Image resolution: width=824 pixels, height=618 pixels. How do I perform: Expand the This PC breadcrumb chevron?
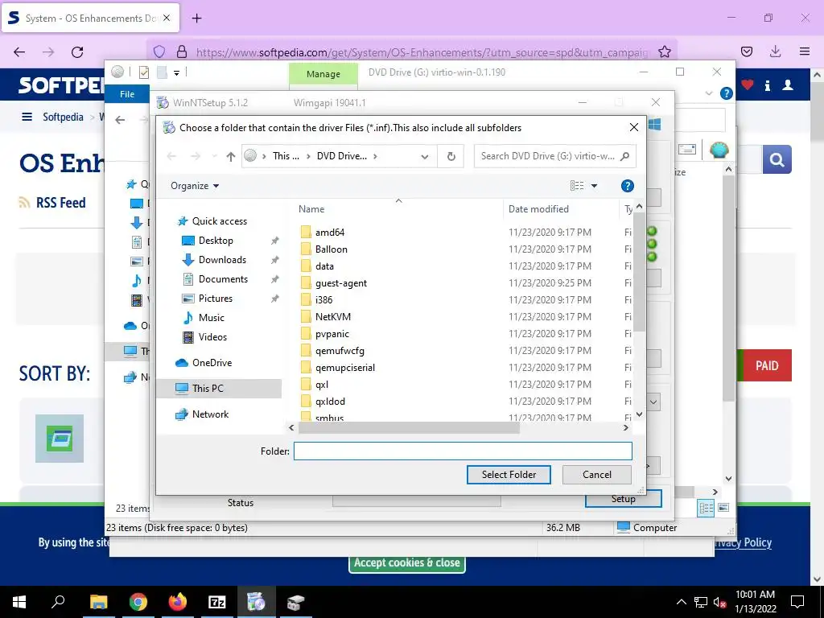point(308,156)
